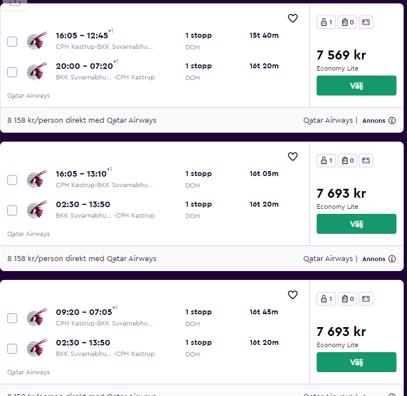The width and height of the screenshot is (407, 396).
Task: Open Annons info icon in second card
Action: [392, 259]
